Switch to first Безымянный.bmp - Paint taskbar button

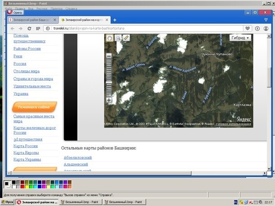[82, 202]
